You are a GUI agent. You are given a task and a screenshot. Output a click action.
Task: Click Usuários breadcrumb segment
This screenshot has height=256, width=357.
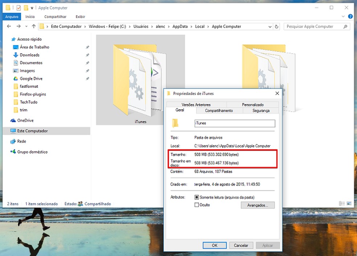point(141,26)
